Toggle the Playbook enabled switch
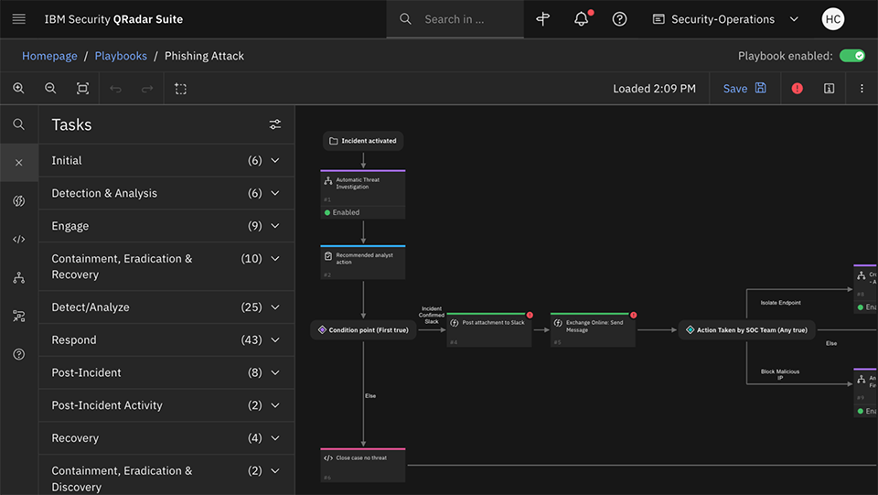Image resolution: width=878 pixels, height=495 pixels. pos(852,56)
